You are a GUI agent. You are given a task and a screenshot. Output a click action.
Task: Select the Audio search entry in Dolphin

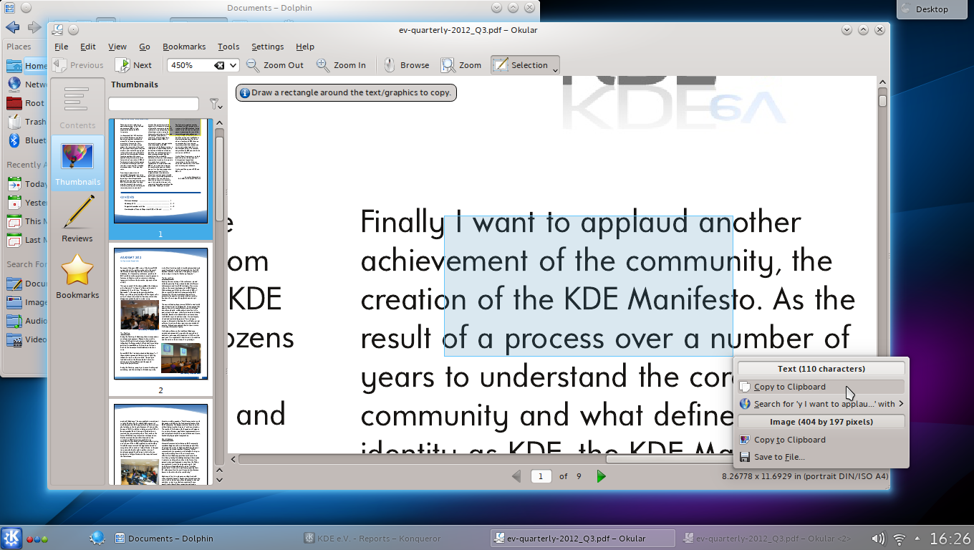(x=26, y=321)
